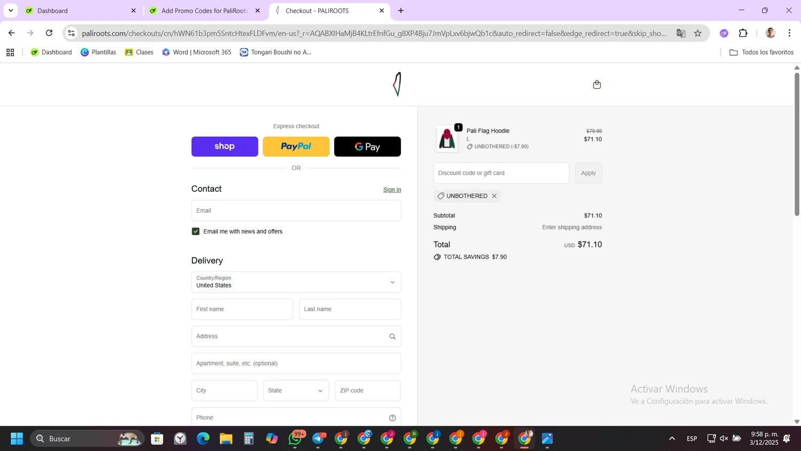Show phone number help tooltip icon
Viewport: 801px width, 451px height.
[392, 418]
